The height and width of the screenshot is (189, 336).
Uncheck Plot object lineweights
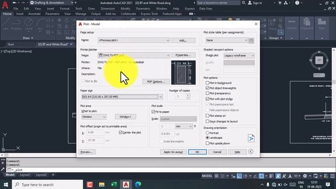click(207, 88)
